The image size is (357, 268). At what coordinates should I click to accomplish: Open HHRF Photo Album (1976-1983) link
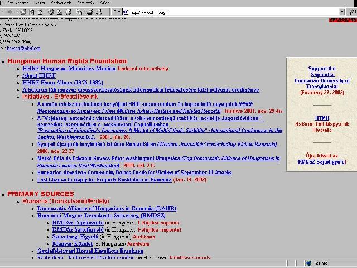(x=62, y=83)
